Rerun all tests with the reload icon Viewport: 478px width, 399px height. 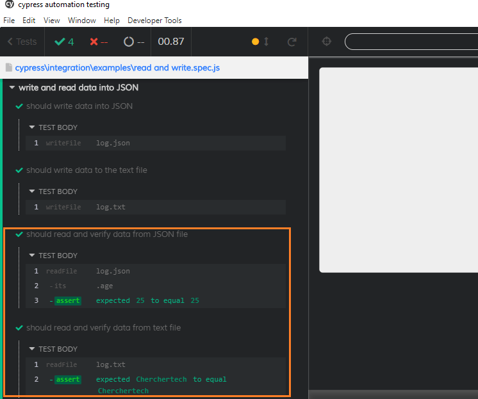pyautogui.click(x=292, y=42)
